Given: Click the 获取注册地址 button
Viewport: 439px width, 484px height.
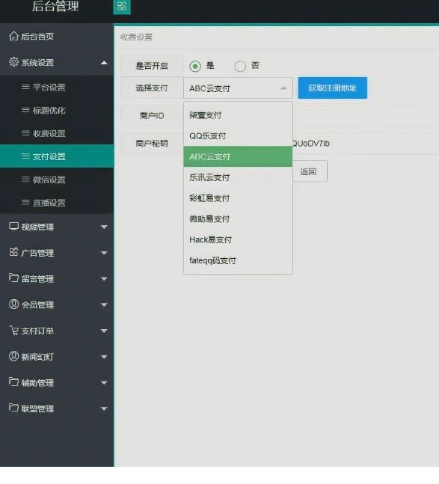Looking at the screenshot, I should [332, 88].
